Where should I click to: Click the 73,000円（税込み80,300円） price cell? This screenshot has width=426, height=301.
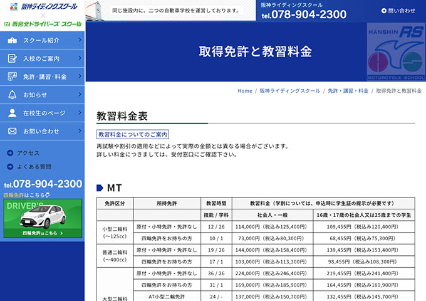click(x=273, y=238)
